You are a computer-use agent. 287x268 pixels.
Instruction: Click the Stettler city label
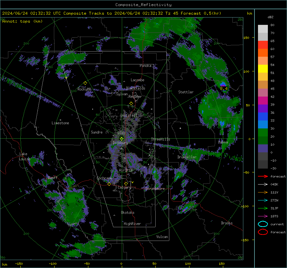coord(186,92)
